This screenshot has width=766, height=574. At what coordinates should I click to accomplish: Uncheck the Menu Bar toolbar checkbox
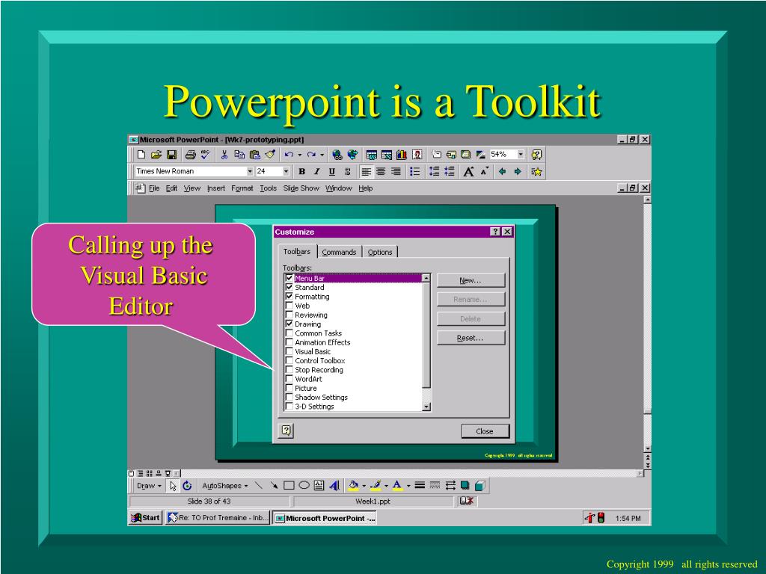pos(289,278)
